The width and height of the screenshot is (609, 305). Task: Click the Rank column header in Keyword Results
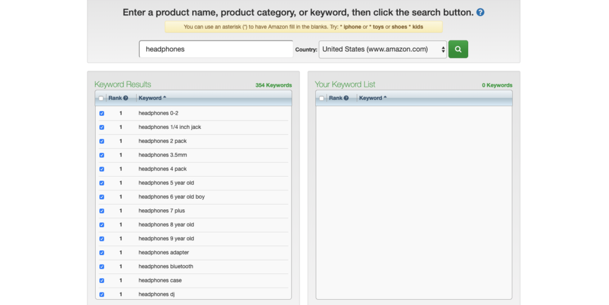[x=115, y=98]
